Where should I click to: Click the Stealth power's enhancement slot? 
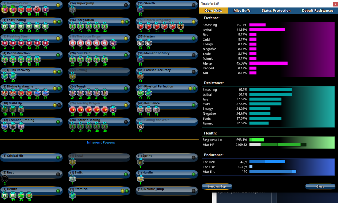pos(140,10)
